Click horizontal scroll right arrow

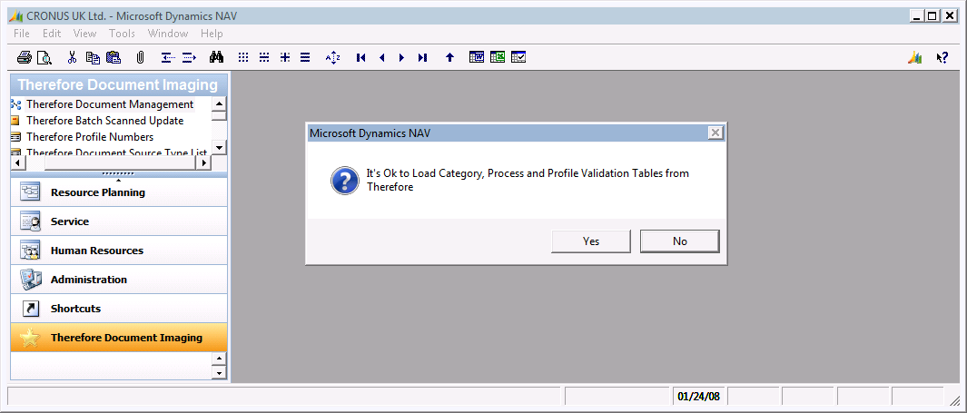[204, 162]
